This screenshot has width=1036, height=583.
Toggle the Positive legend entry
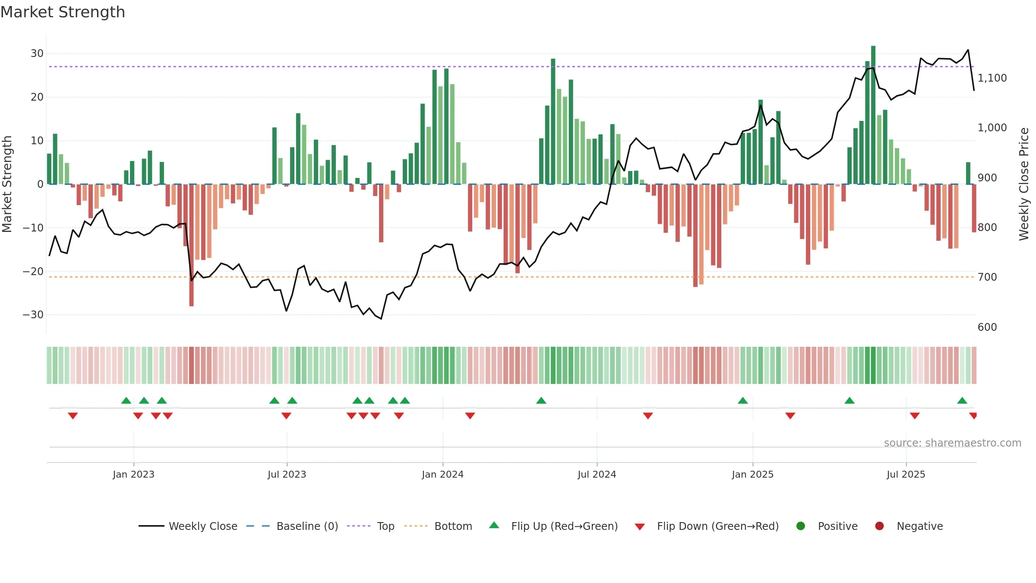point(827,526)
